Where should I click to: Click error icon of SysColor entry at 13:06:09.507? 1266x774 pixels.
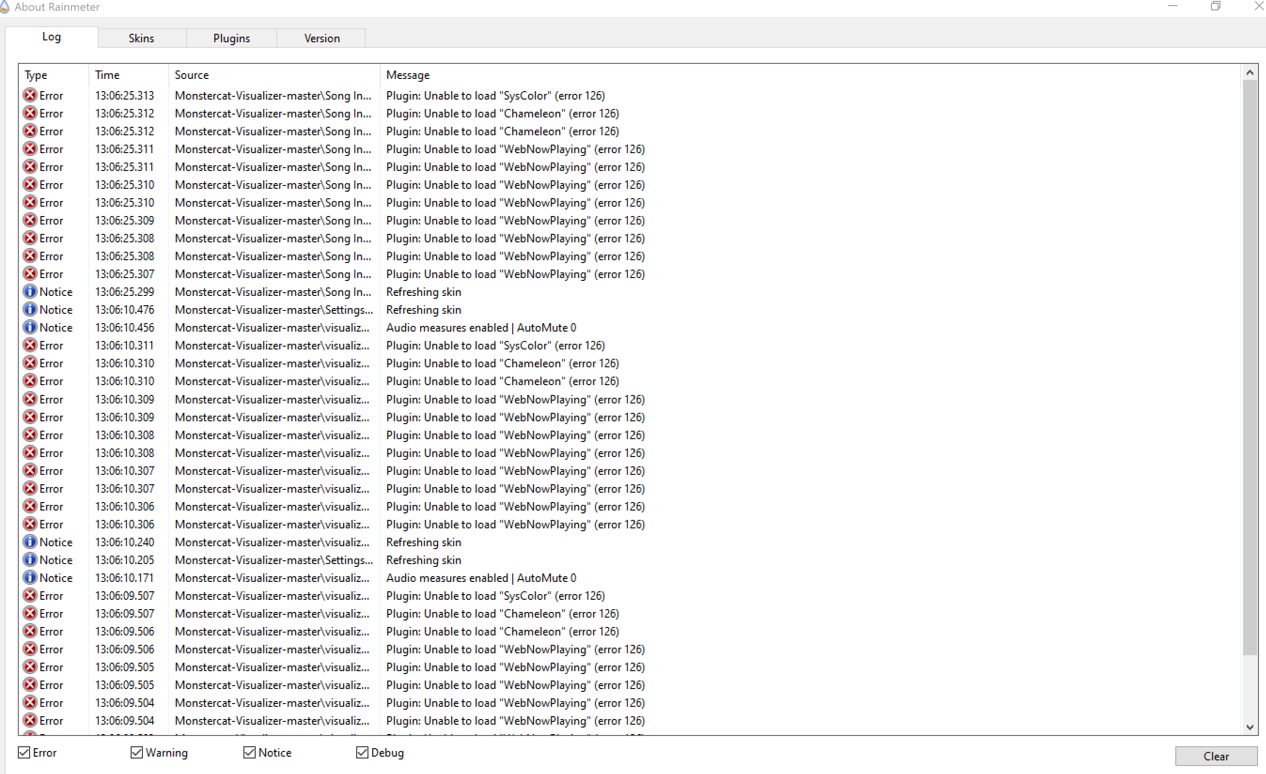tap(31, 596)
